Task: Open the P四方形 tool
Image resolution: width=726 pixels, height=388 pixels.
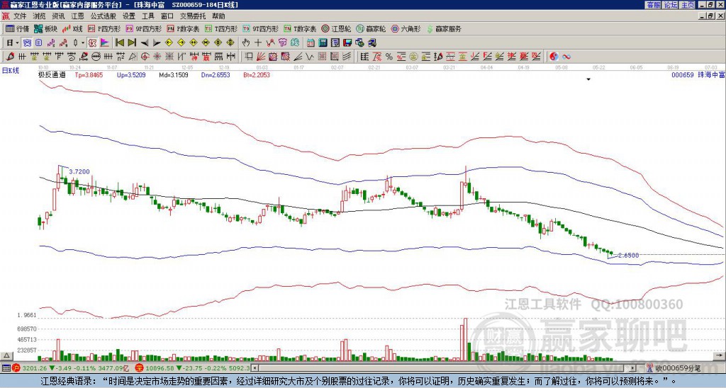Action: coord(104,28)
